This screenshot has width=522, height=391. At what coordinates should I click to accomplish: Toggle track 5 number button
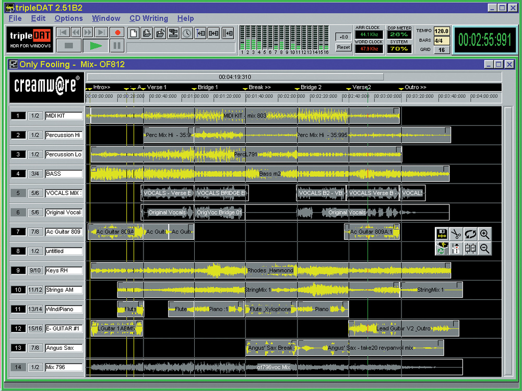(18, 193)
